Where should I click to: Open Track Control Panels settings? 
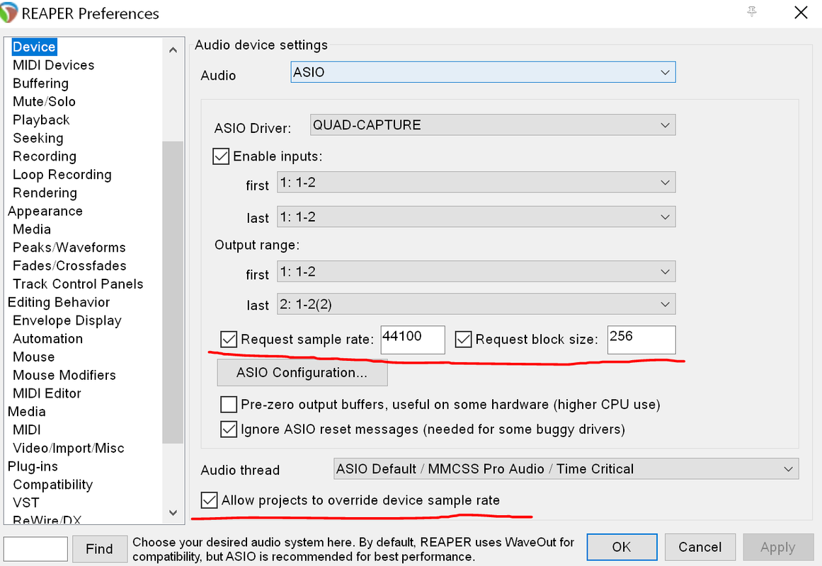(x=78, y=284)
